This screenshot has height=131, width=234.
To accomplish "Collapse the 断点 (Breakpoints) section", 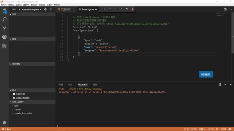I will pos(32,90).
